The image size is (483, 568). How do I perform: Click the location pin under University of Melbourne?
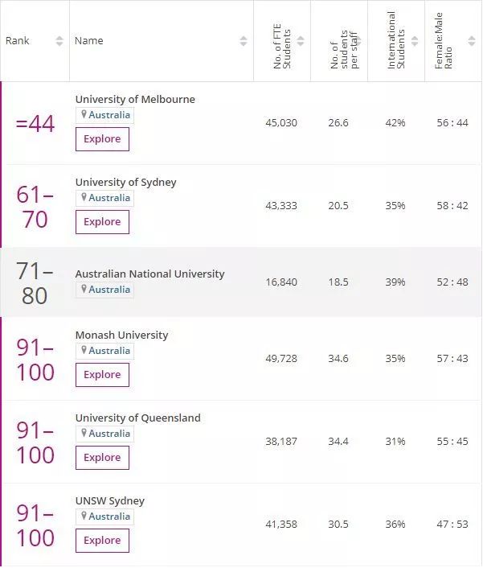tap(83, 115)
